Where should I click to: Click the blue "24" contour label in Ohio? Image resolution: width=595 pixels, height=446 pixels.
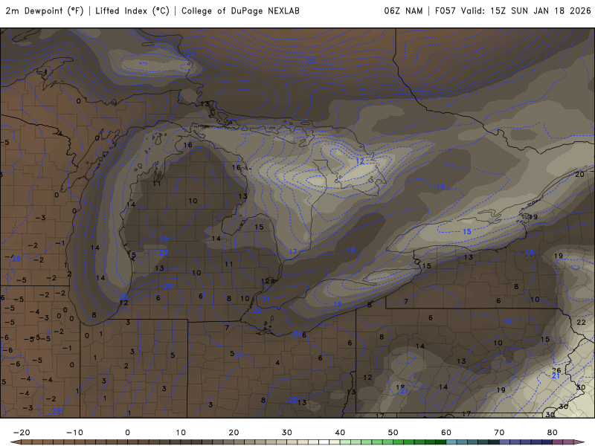(x=239, y=355)
